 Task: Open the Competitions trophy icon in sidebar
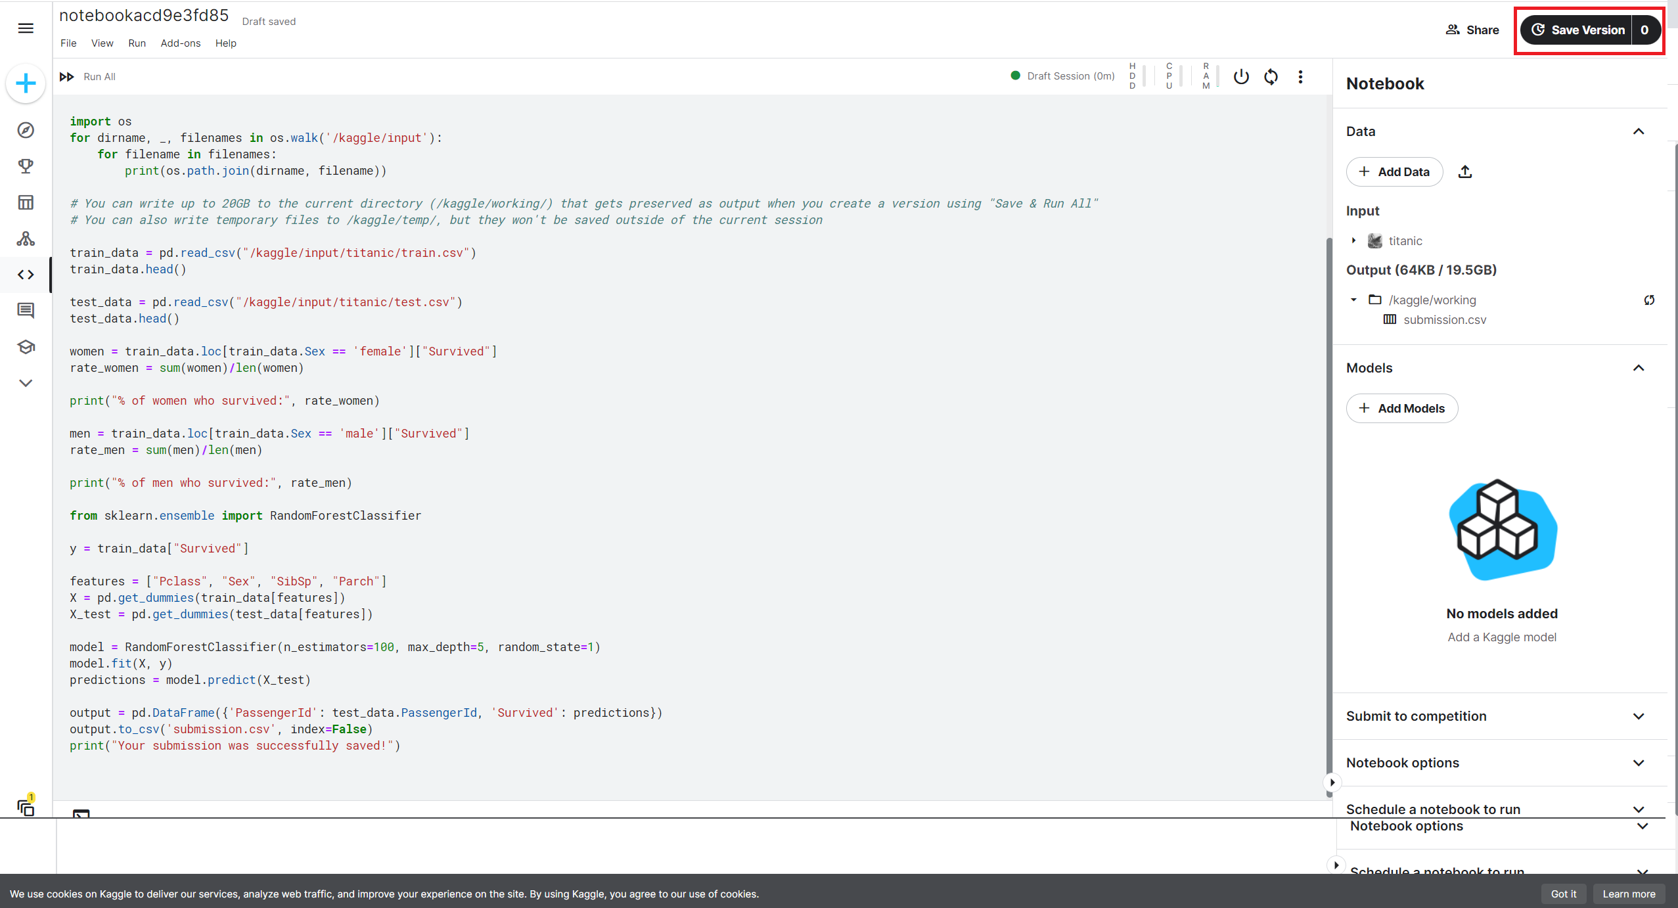point(26,166)
